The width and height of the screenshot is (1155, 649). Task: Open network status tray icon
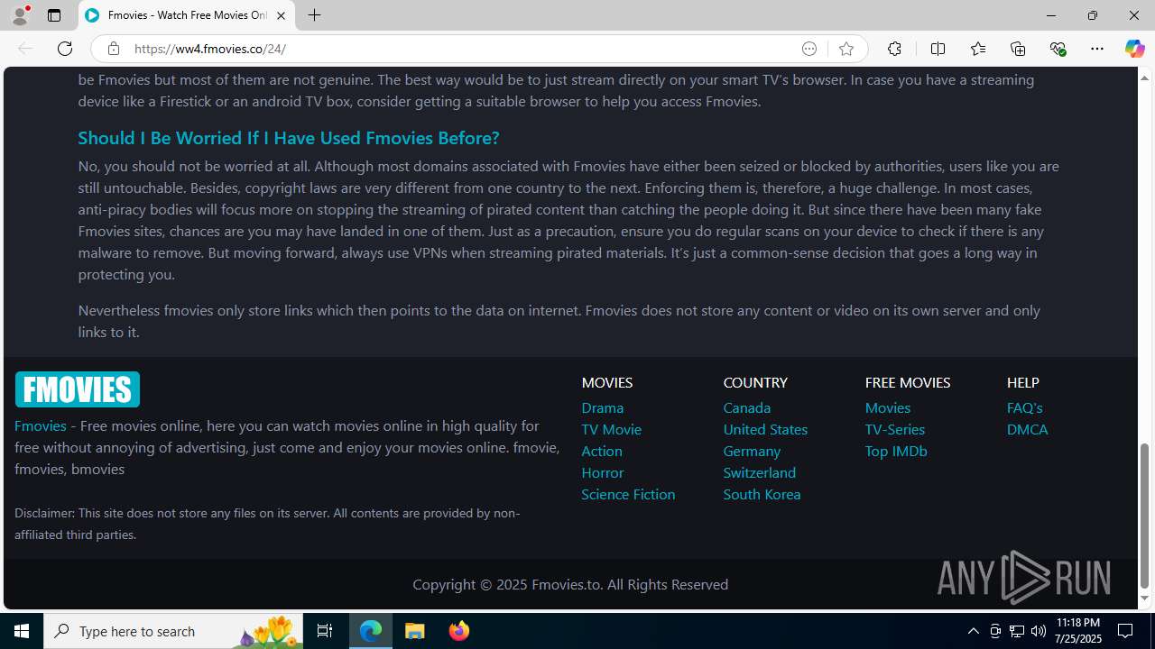(x=1017, y=631)
